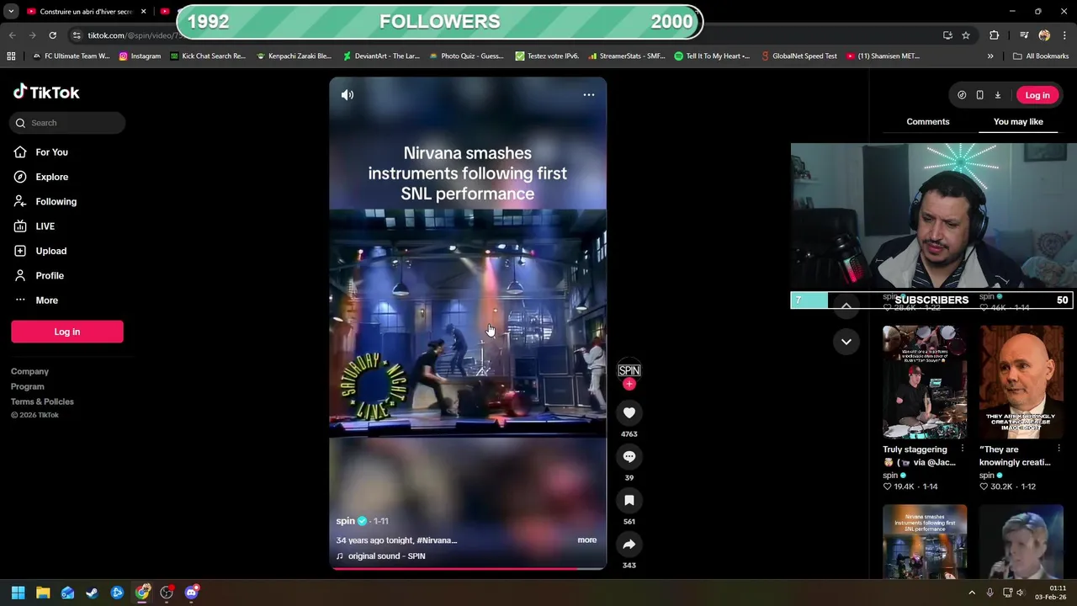Image resolution: width=1077 pixels, height=606 pixels.
Task: Open File Explorer from taskbar
Action: pos(43,593)
